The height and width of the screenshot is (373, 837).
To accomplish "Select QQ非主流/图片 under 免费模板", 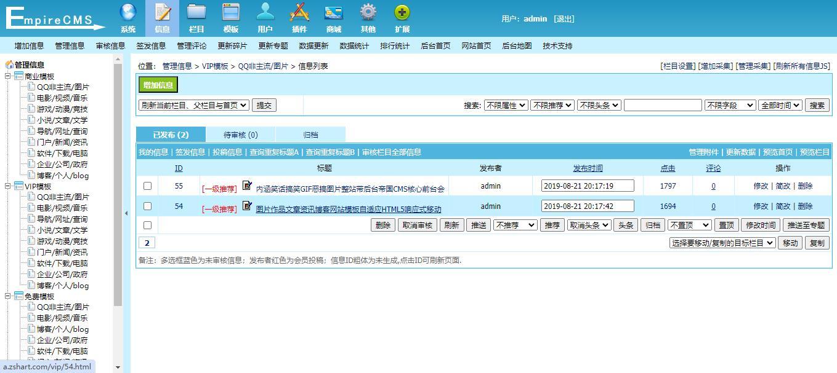I will coord(63,307).
